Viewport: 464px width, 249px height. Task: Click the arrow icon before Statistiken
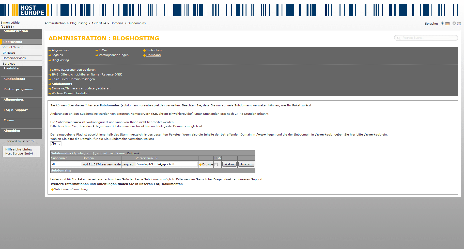pyautogui.click(x=144, y=50)
